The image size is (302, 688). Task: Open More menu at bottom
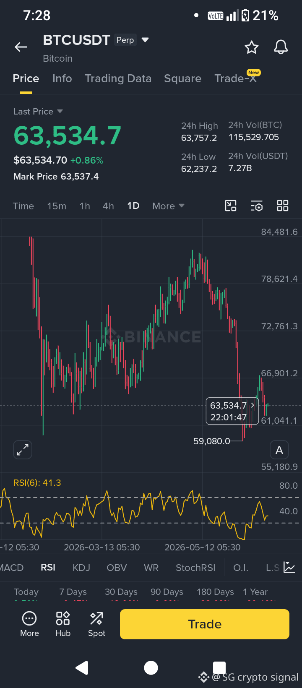point(29,624)
